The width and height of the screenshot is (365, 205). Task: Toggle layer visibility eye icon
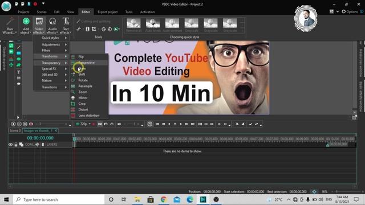point(10,145)
